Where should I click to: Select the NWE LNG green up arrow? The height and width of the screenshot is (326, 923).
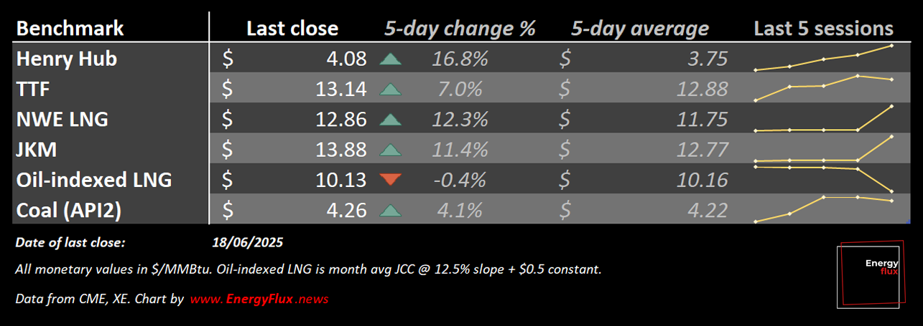tap(389, 120)
